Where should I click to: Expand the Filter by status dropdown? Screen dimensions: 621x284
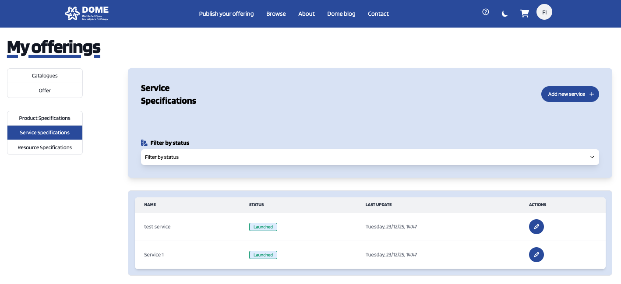pyautogui.click(x=369, y=157)
